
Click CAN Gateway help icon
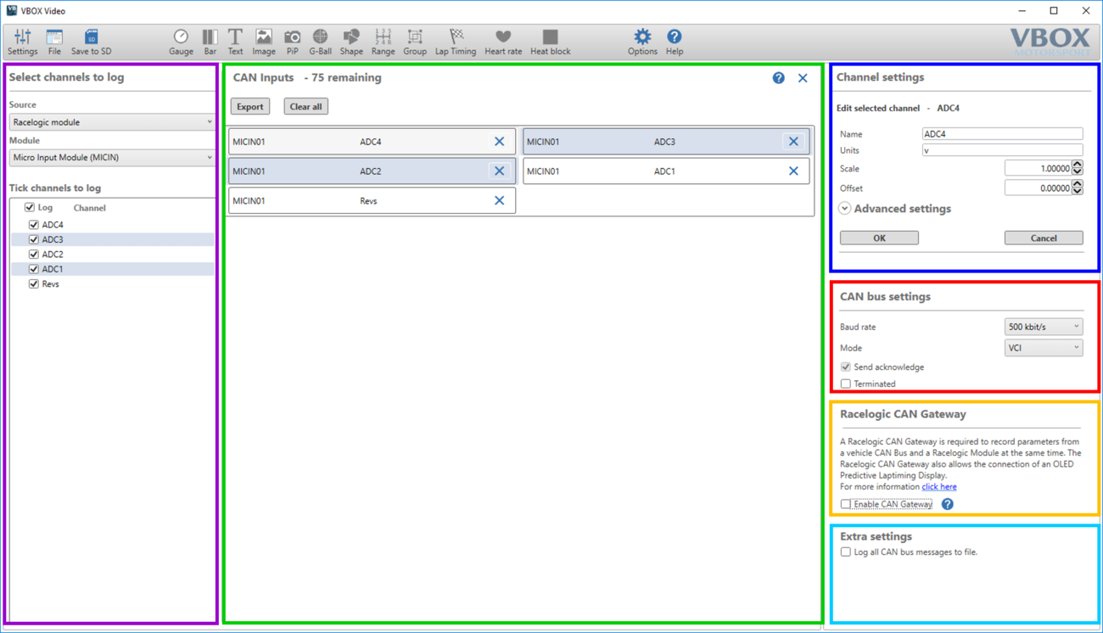(x=948, y=504)
